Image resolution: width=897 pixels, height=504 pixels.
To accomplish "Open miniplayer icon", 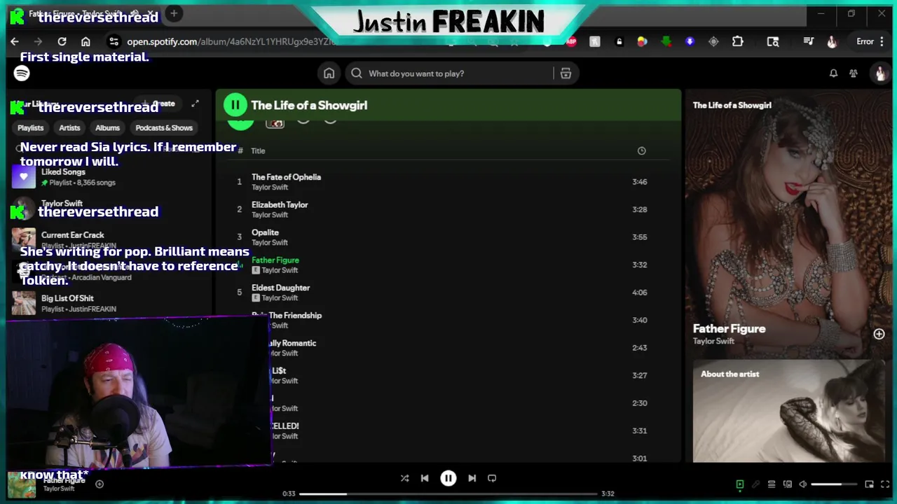I will point(870,484).
